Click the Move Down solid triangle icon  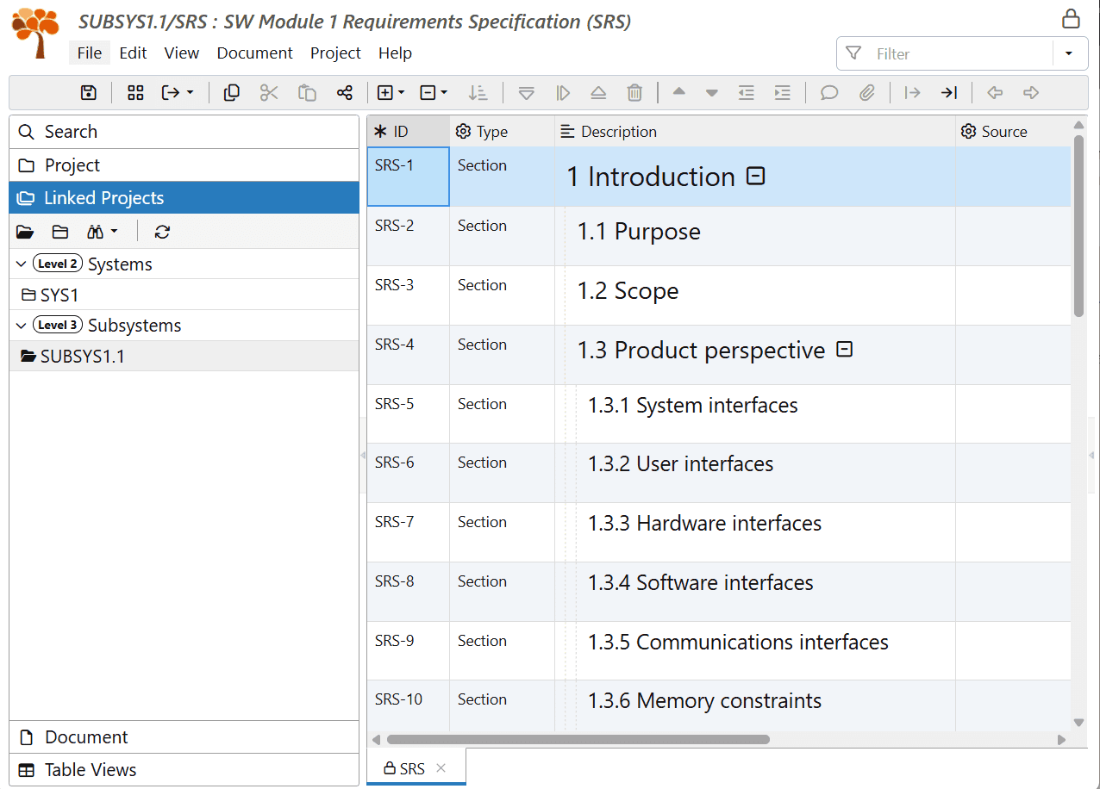pyautogui.click(x=712, y=93)
